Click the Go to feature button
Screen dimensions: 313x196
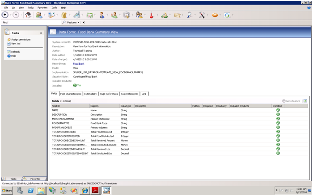tap(291, 101)
